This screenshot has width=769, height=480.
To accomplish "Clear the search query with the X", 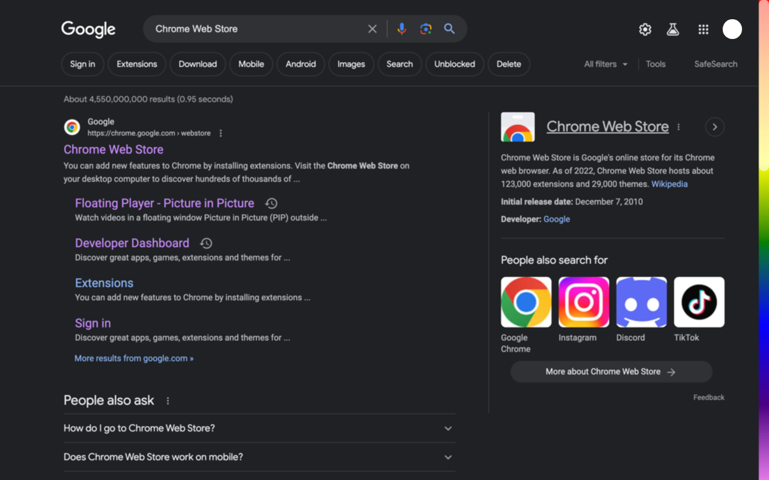I will pos(372,28).
